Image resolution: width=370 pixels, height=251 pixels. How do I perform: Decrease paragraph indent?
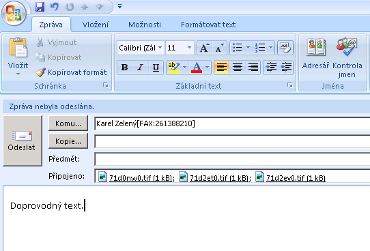pyautogui.click(x=271, y=68)
